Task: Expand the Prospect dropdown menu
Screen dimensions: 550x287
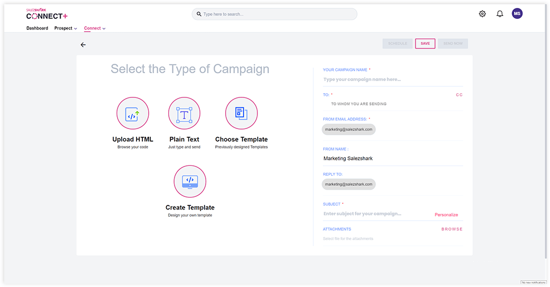Action: (65, 28)
